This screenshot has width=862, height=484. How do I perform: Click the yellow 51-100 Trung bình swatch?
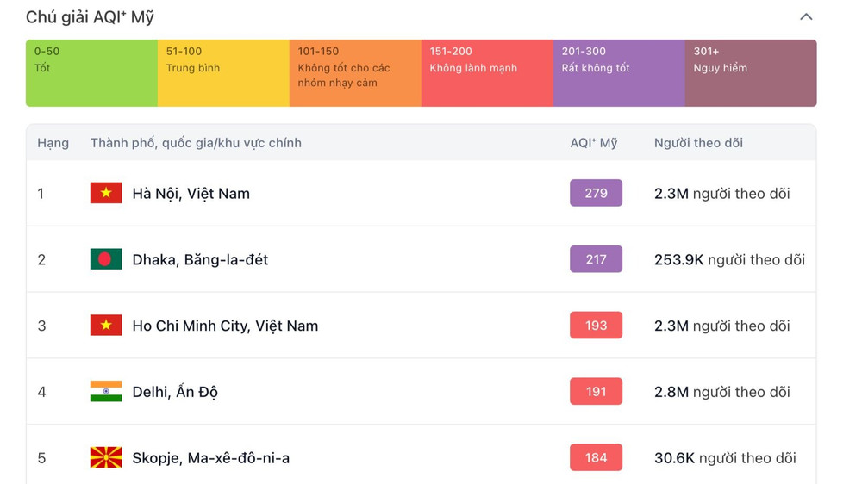(x=224, y=73)
